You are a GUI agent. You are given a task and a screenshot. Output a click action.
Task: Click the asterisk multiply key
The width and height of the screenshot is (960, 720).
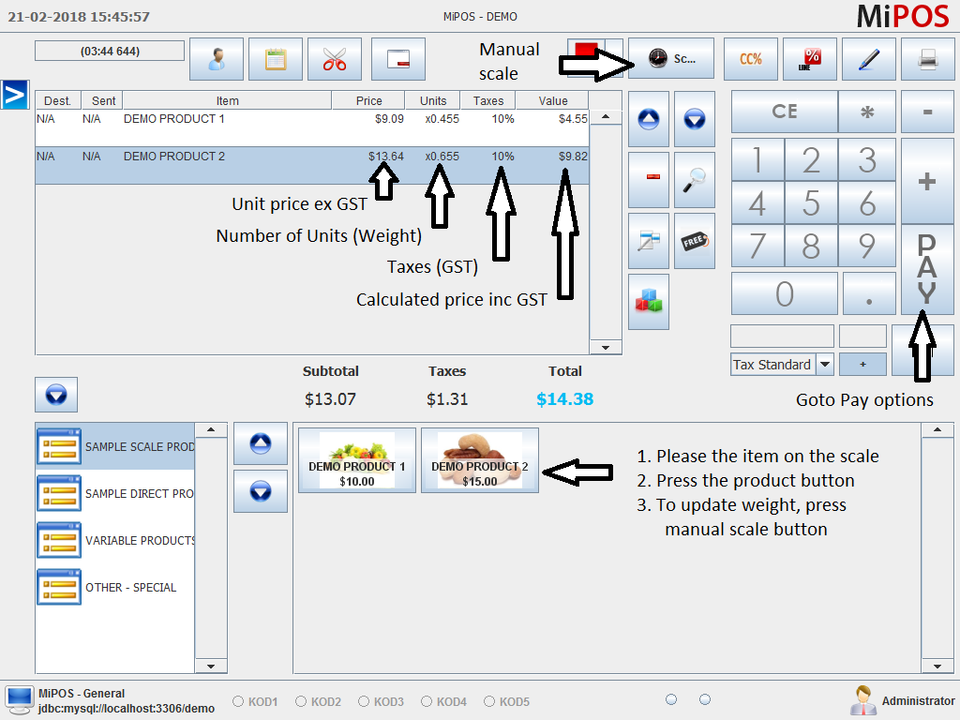tap(867, 112)
